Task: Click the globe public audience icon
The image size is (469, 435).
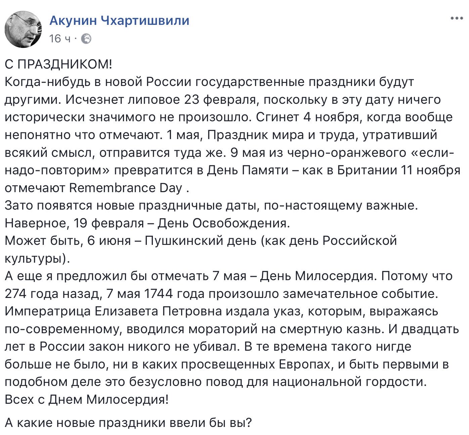Action: (86, 39)
